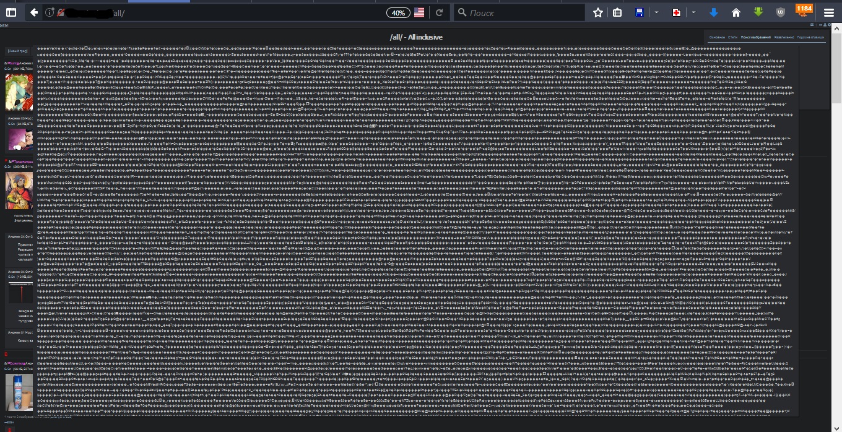Open the bookmarks list icon

[x=617, y=12]
